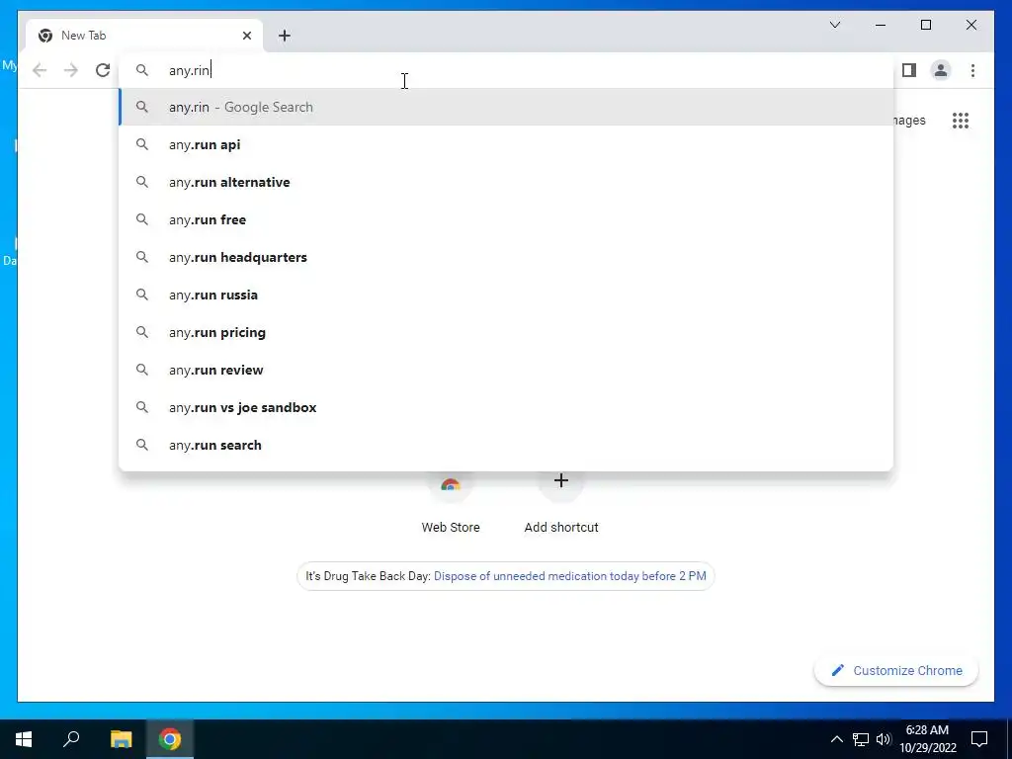Choose 'any.run vs joe sandbox' suggestion
1012x759 pixels.
[x=506, y=407]
